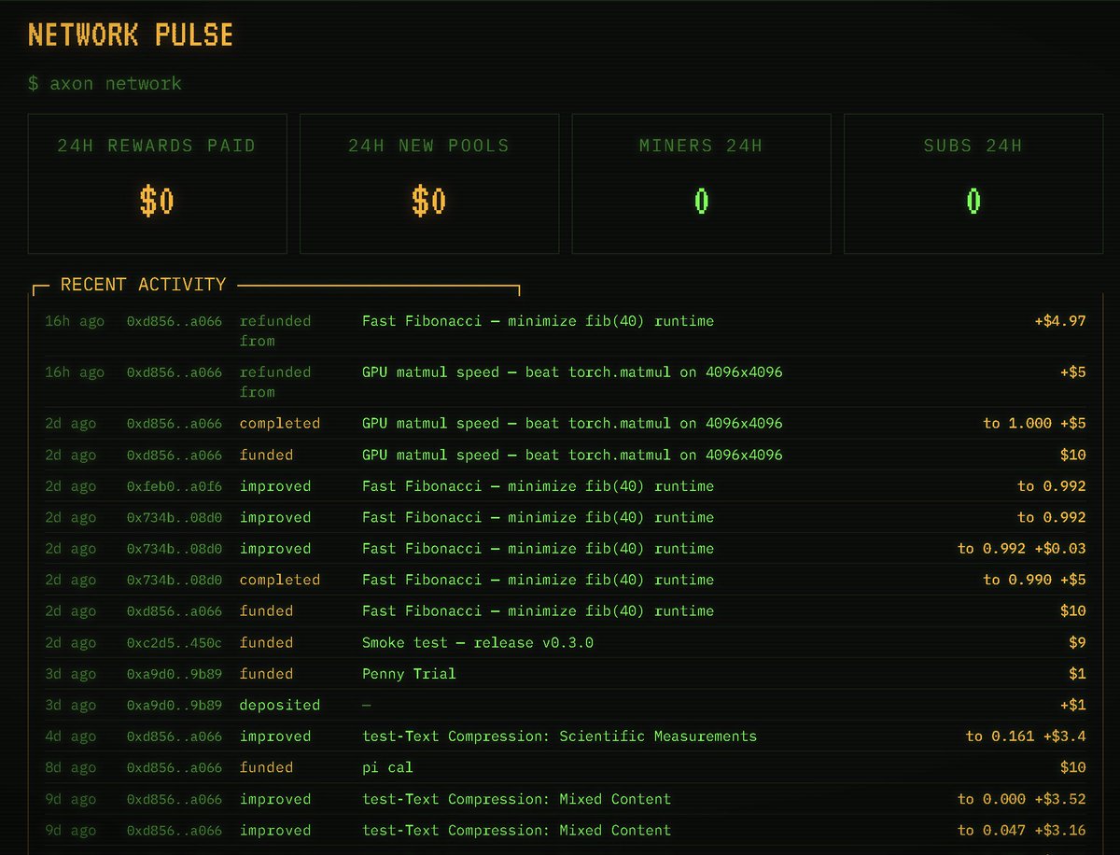Click the +$4.97 refund amount

1060,321
